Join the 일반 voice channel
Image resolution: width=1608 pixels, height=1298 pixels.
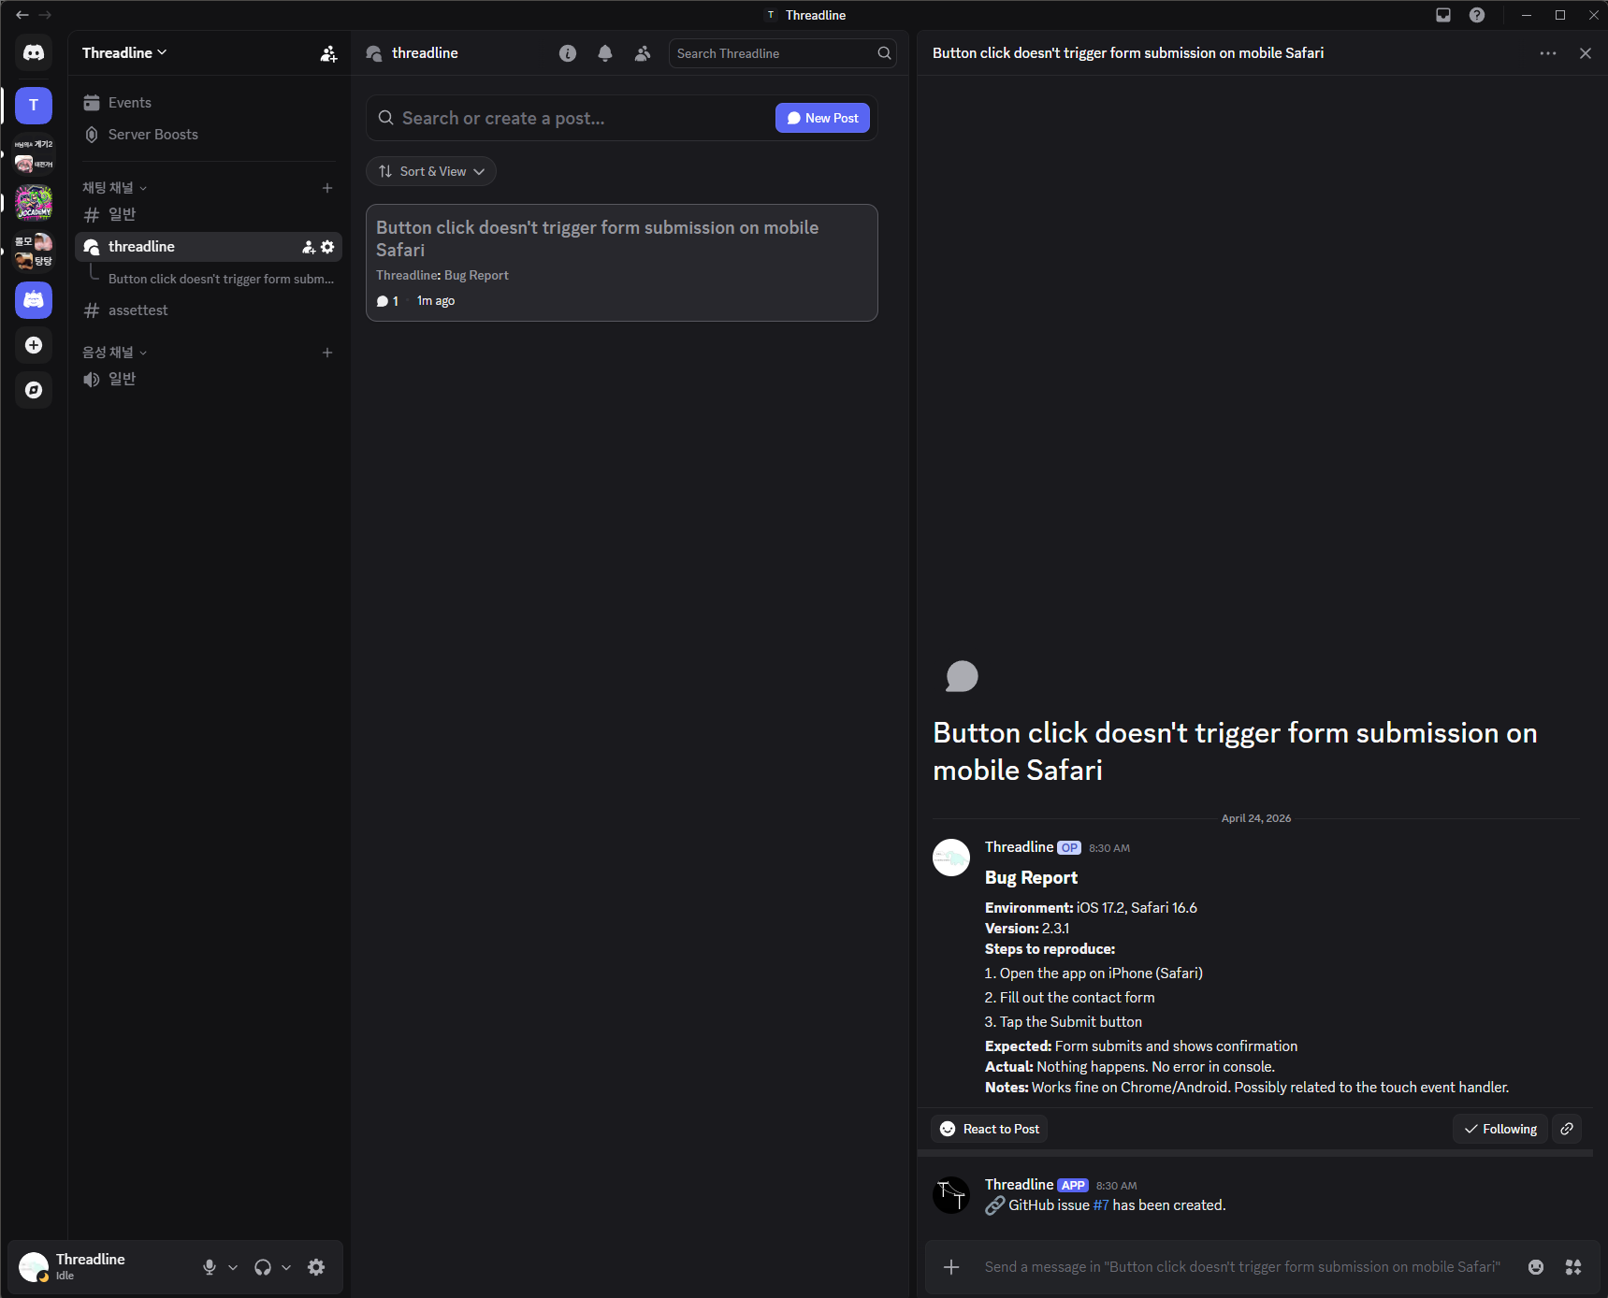coord(209,379)
